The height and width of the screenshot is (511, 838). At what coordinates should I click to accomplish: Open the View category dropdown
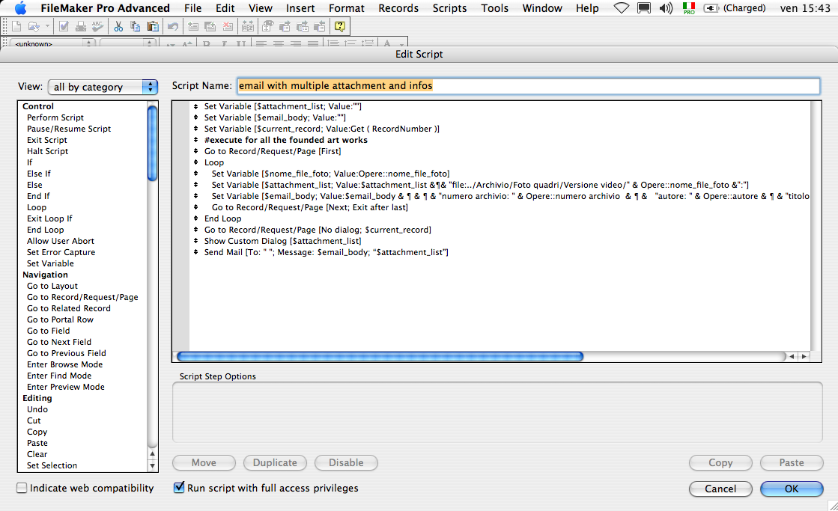click(103, 87)
